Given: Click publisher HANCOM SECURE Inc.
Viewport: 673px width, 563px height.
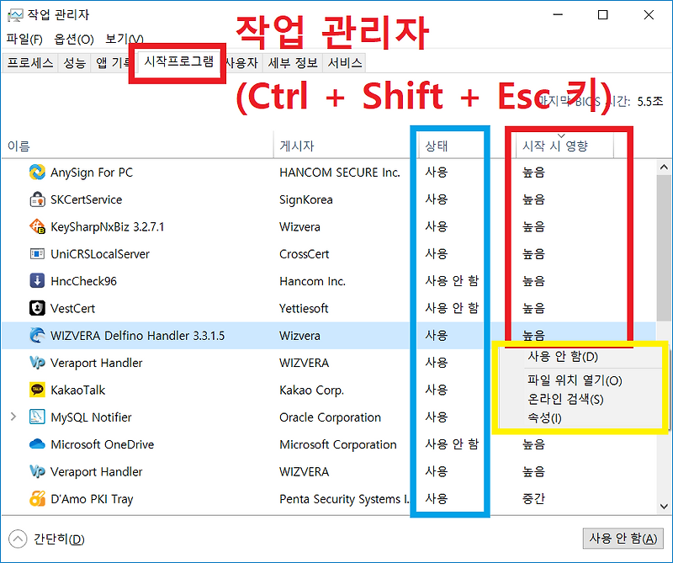Looking at the screenshot, I should click(340, 173).
